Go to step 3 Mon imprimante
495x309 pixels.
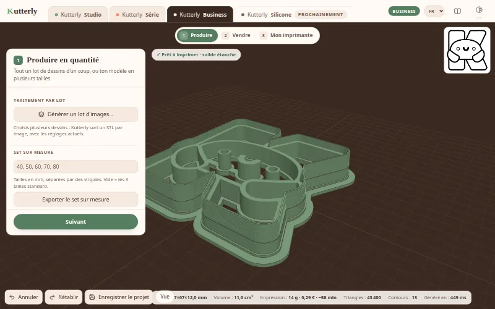click(x=286, y=35)
